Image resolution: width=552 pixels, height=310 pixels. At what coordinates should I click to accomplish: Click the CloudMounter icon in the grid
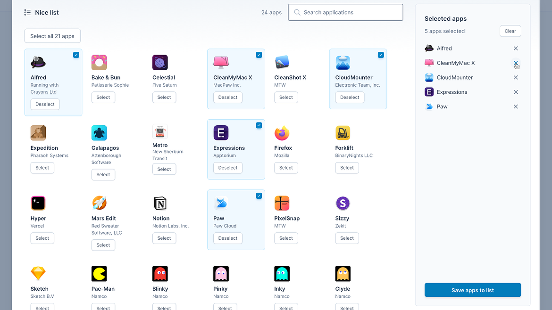point(343,63)
